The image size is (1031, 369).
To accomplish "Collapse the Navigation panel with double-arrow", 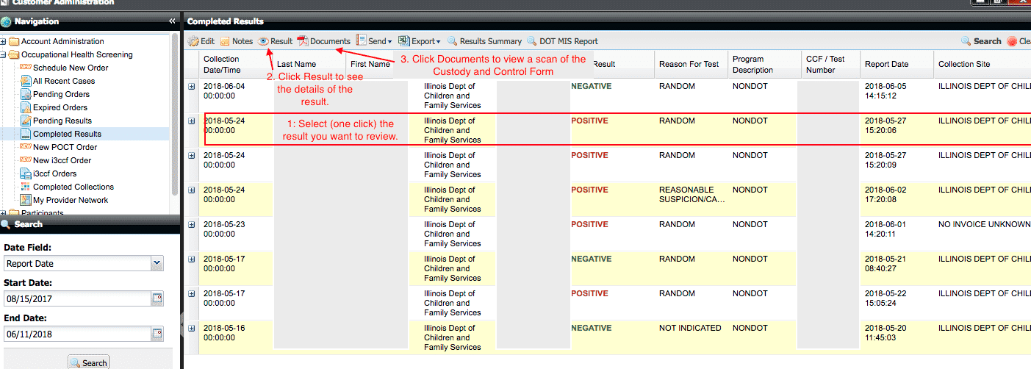I will pos(172,21).
